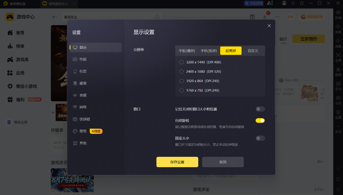Open the 音频 audio settings section
The image size is (343, 195).
pos(96,95)
